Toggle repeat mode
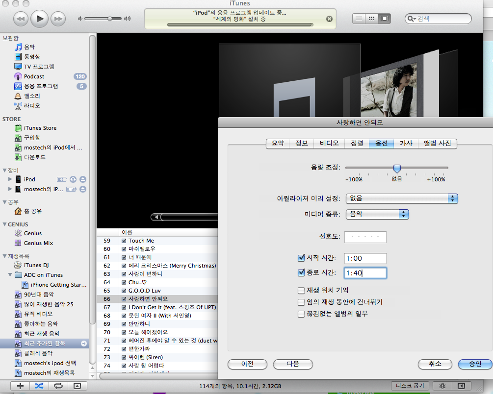 click(58, 386)
